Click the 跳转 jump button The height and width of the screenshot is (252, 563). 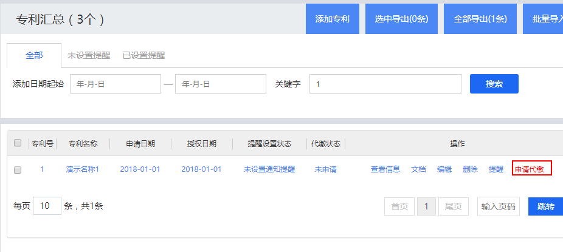pyautogui.click(x=545, y=206)
